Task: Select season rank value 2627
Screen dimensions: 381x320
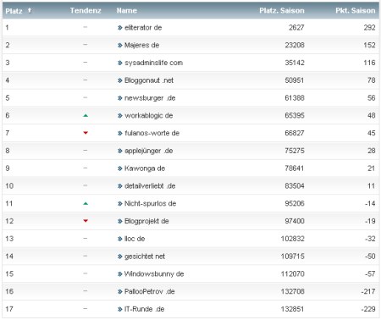Action: (296, 28)
